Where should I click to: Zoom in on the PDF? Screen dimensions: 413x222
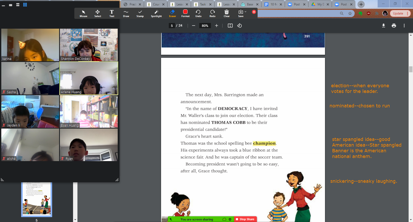point(217,26)
